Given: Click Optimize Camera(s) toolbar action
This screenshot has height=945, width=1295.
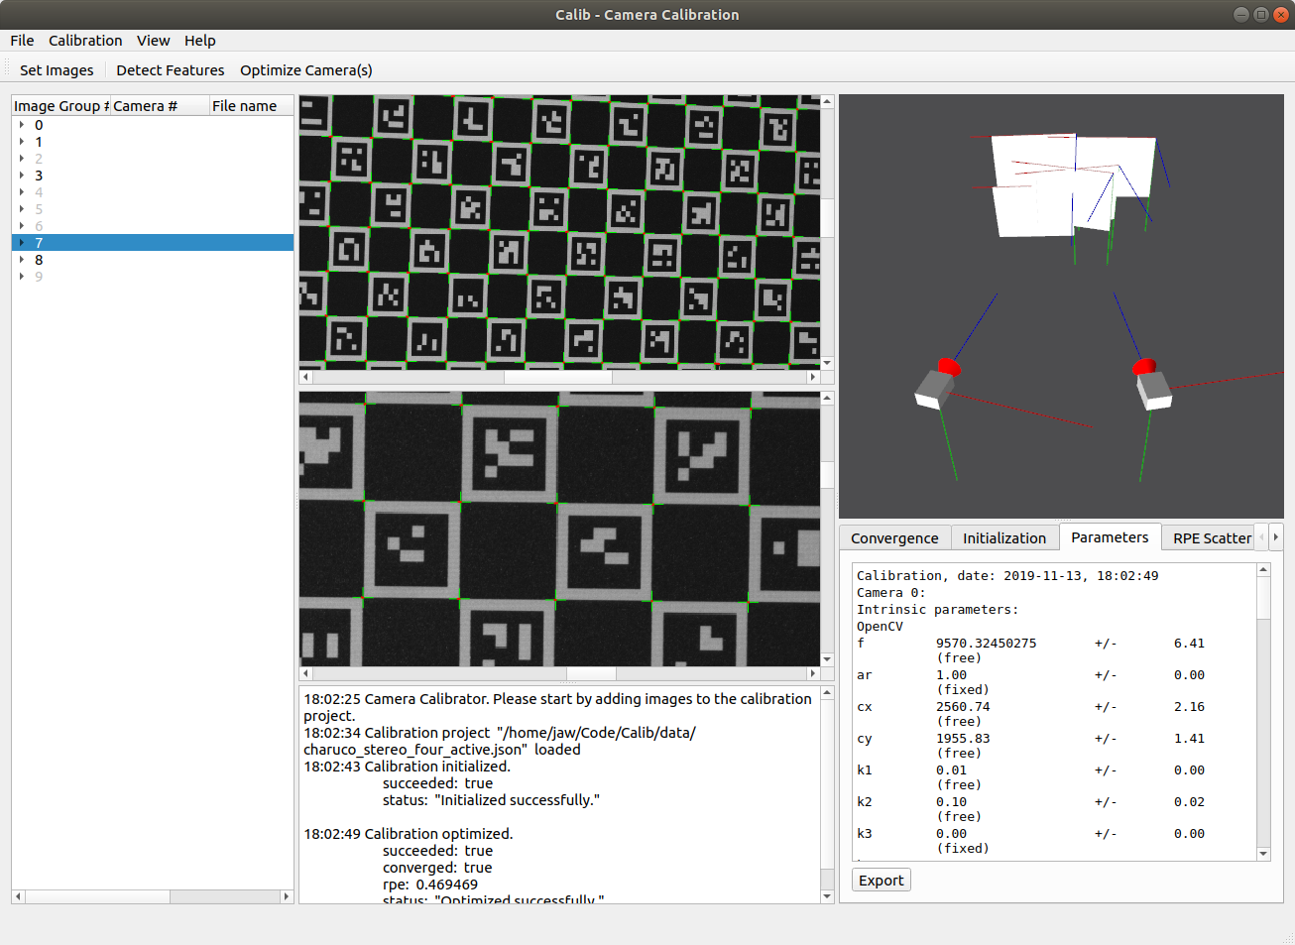Looking at the screenshot, I should click(305, 70).
